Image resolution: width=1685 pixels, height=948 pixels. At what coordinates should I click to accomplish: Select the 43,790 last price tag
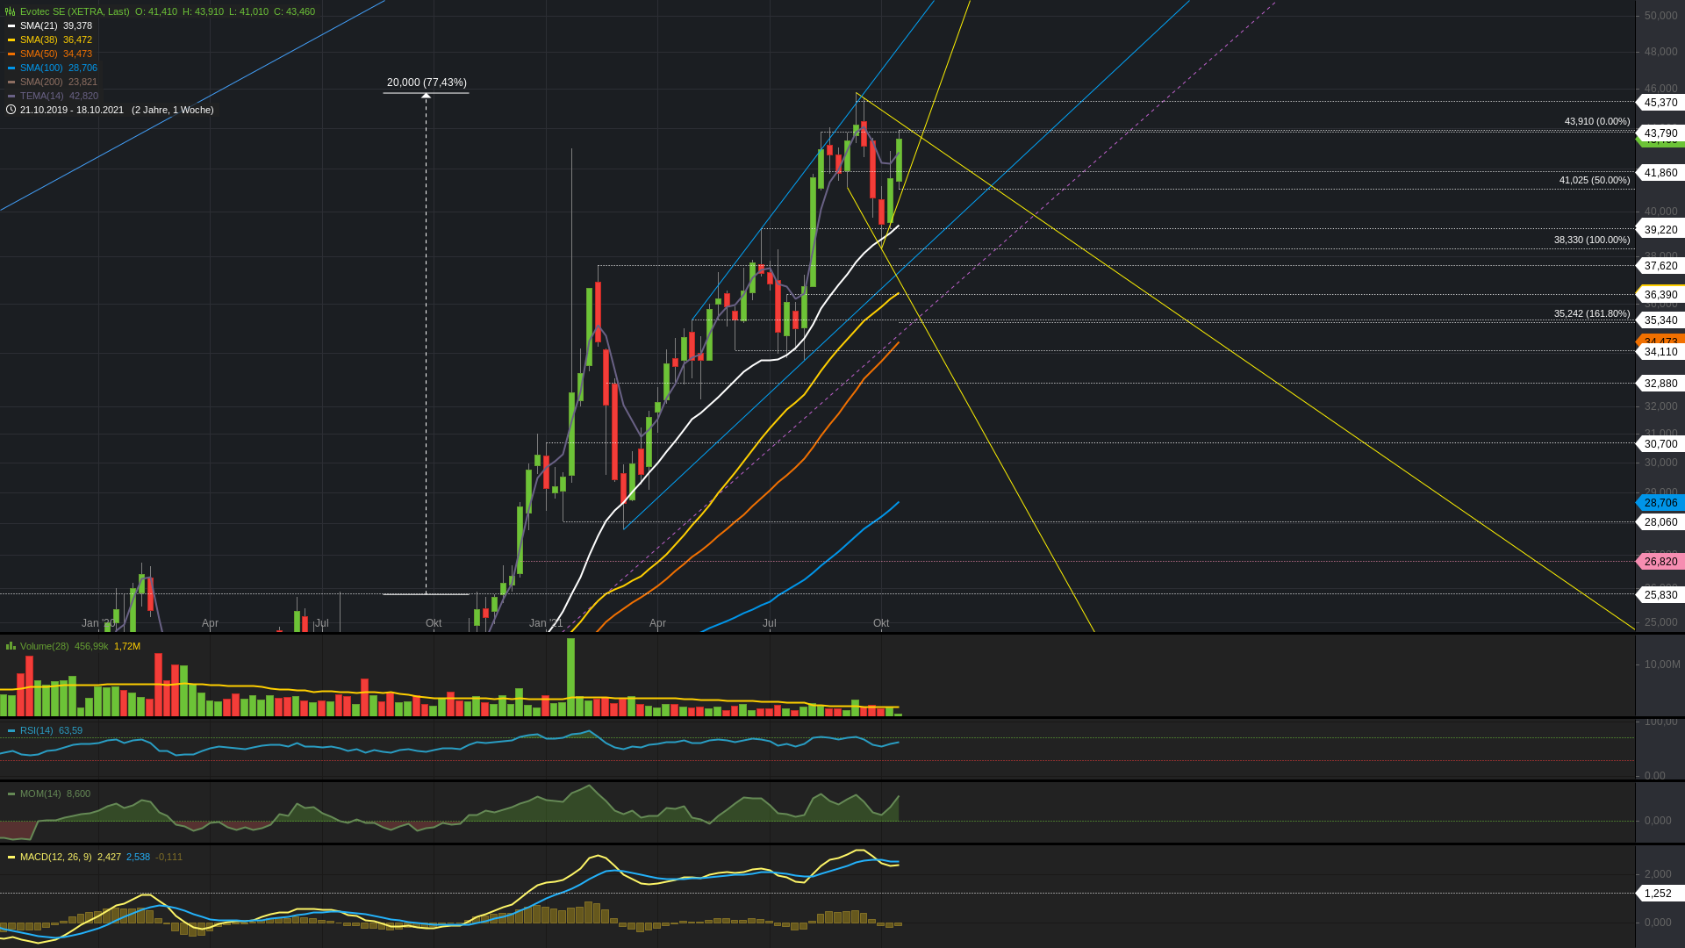tap(1660, 133)
